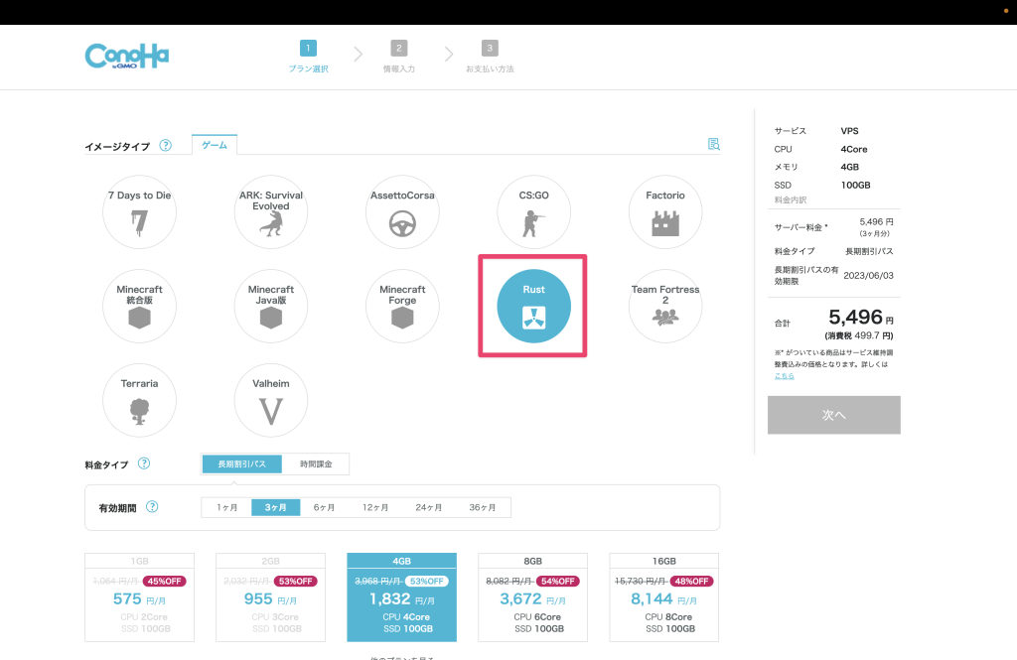Set validity period to 24ヶ月
Image resolution: width=1017 pixels, height=660 pixels.
429,507
